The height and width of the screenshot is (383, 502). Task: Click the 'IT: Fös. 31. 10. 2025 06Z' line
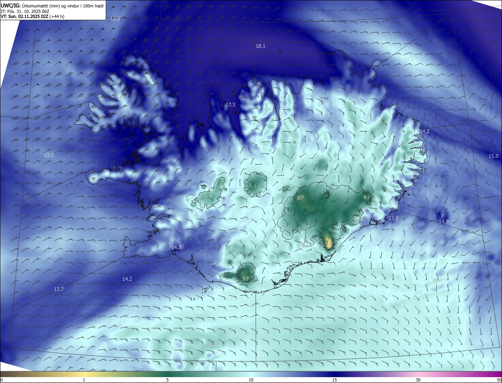pyautogui.click(x=24, y=11)
